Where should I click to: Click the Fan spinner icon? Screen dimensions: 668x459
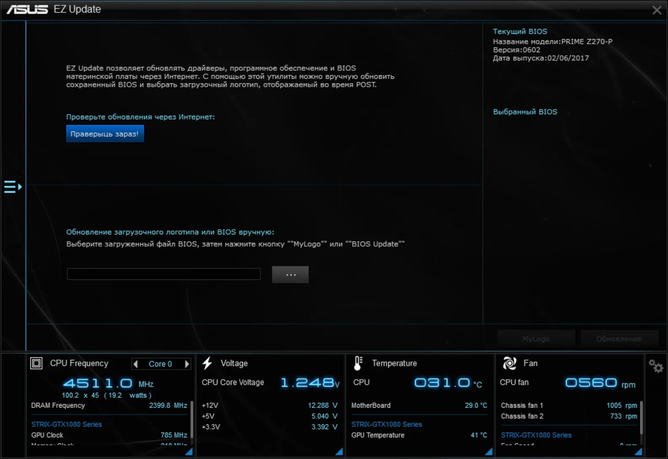tap(509, 363)
